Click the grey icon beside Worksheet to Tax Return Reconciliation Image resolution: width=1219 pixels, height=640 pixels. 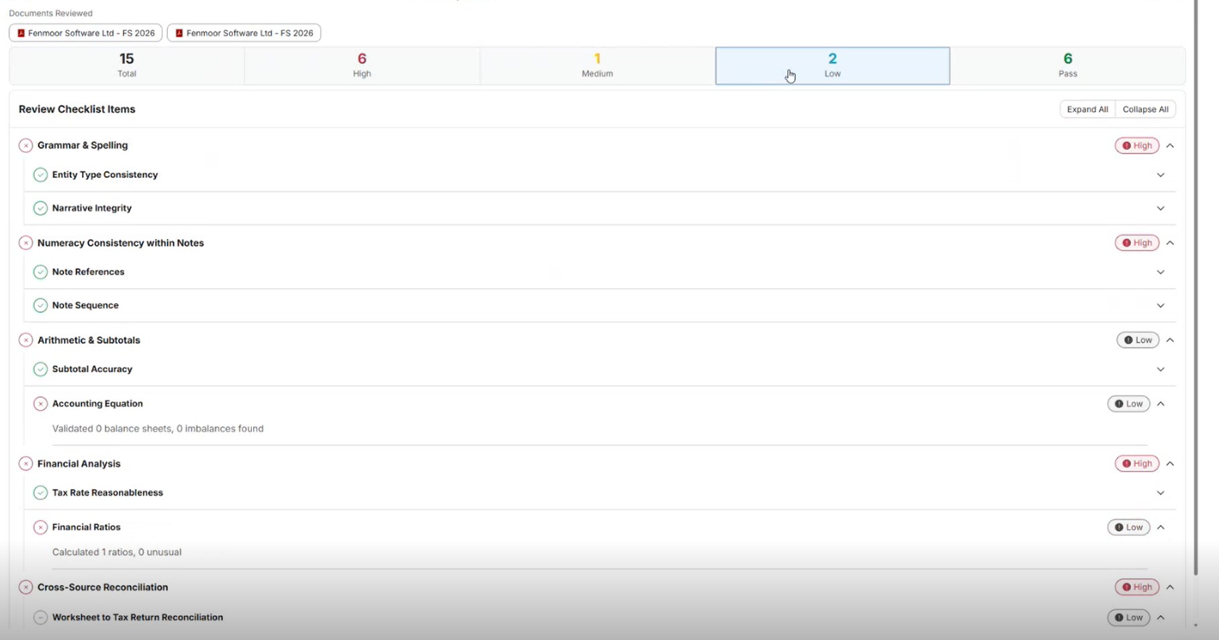pyautogui.click(x=40, y=618)
